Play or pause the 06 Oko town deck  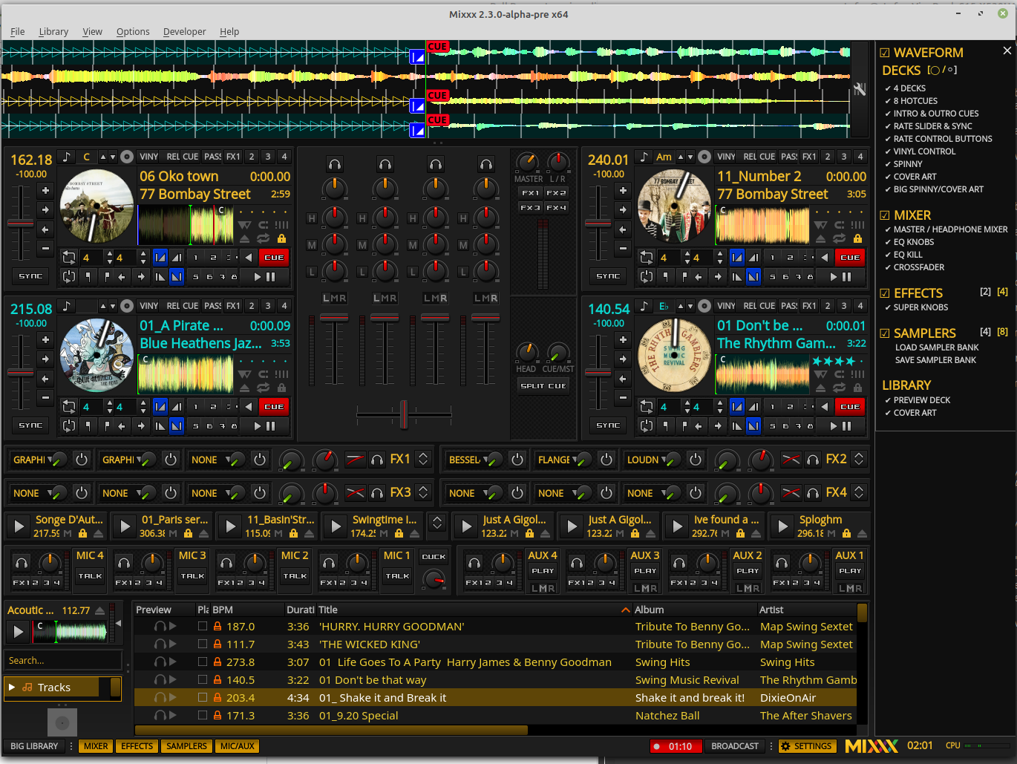pos(264,277)
